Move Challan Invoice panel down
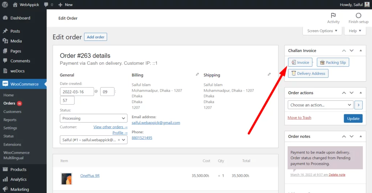Image resolution: width=372 pixels, height=193 pixels. coord(352,51)
